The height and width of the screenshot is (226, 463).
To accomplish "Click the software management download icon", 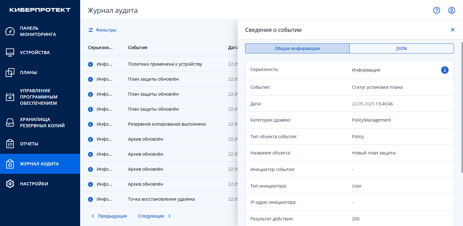I will pos(10,97).
